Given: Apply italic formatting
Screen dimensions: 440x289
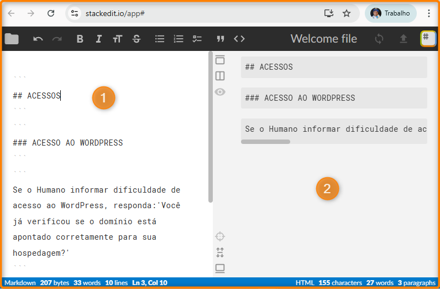Looking at the screenshot, I should pos(98,39).
